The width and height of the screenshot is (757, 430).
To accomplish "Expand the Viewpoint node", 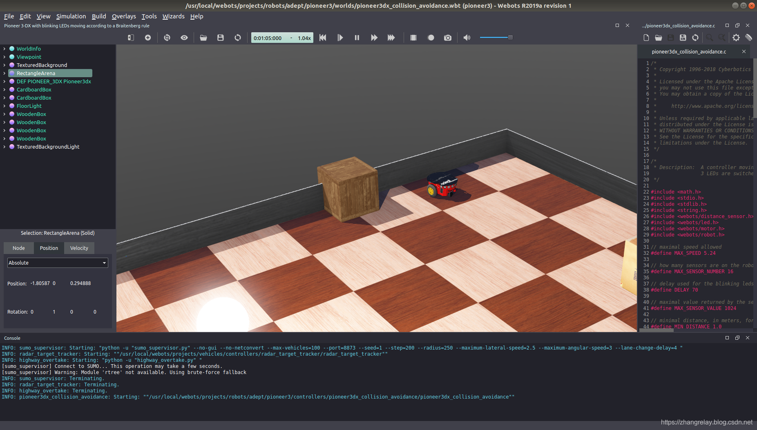I will pos(4,57).
